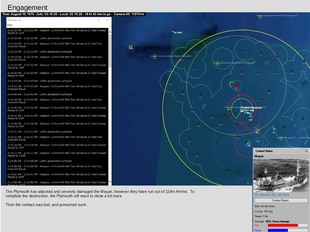Click the Mayak ship photo thumbnail

281,175
